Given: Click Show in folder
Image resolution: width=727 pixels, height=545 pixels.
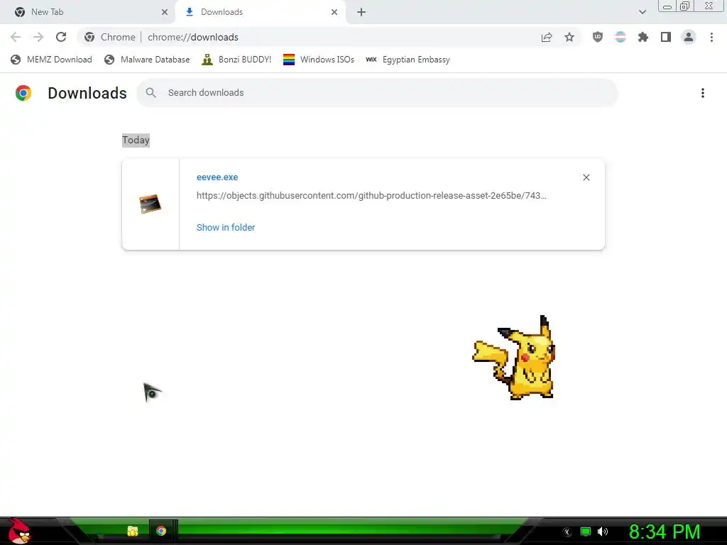Looking at the screenshot, I should click(x=226, y=228).
